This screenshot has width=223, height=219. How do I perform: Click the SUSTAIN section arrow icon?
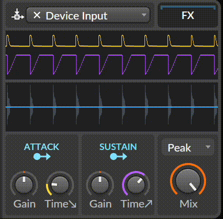[x=118, y=156]
